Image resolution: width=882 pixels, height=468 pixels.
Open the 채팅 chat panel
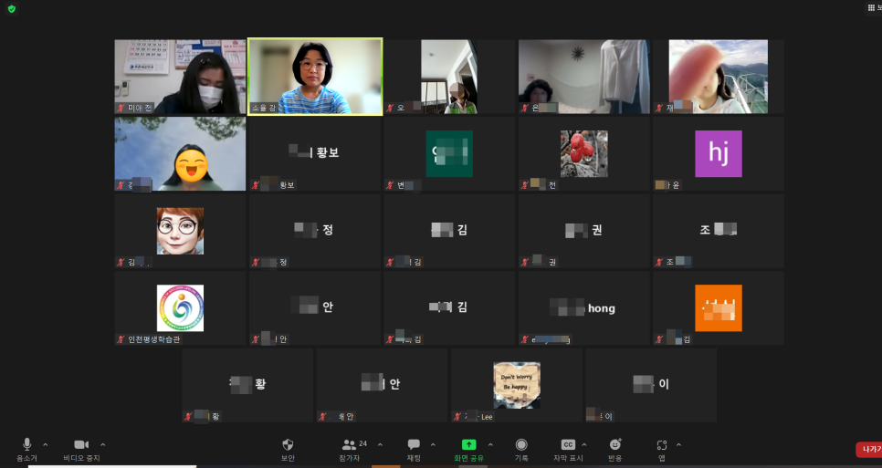coord(414,450)
